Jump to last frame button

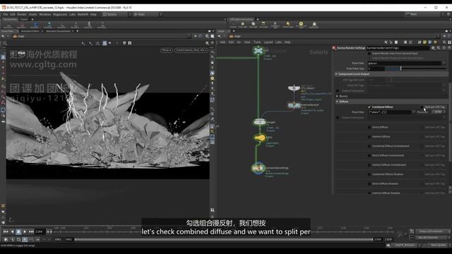pos(31,231)
